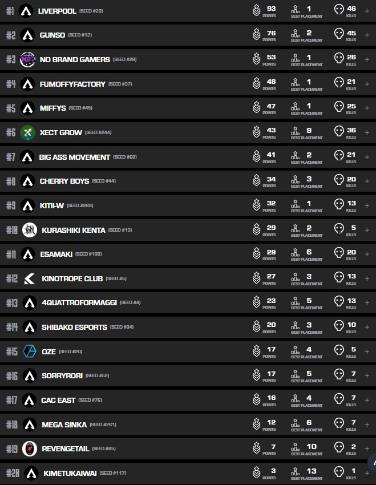
Task: Click the OZE team logo
Action: point(29,351)
